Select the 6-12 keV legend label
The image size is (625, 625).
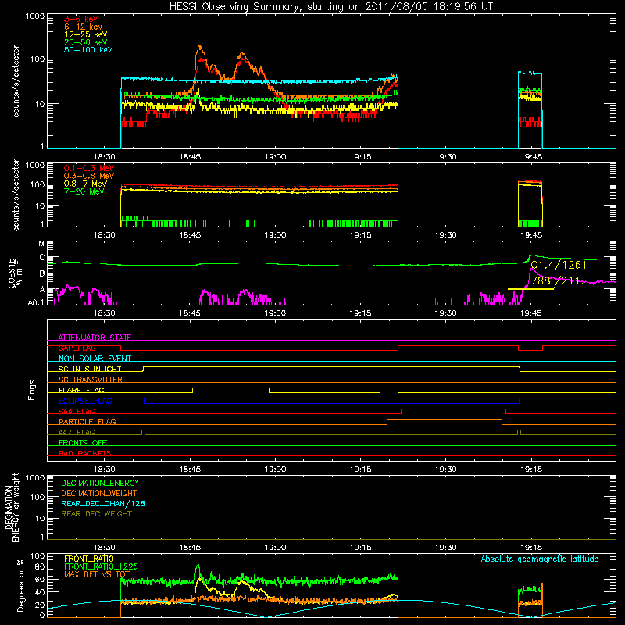84,27
